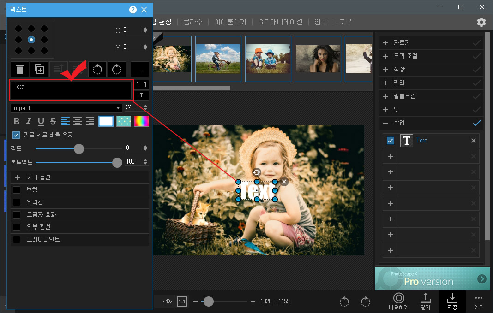The width and height of the screenshot is (493, 313).
Task: Enable the 그림자 효과 shadow checkbox
Action: point(17,215)
